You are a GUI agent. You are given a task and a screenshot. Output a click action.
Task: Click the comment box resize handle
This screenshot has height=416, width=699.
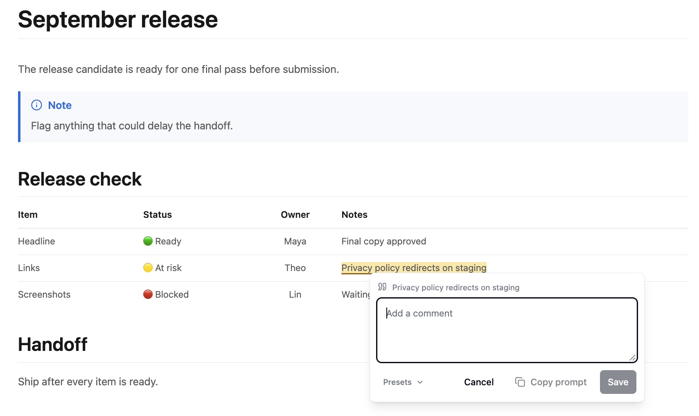click(632, 357)
